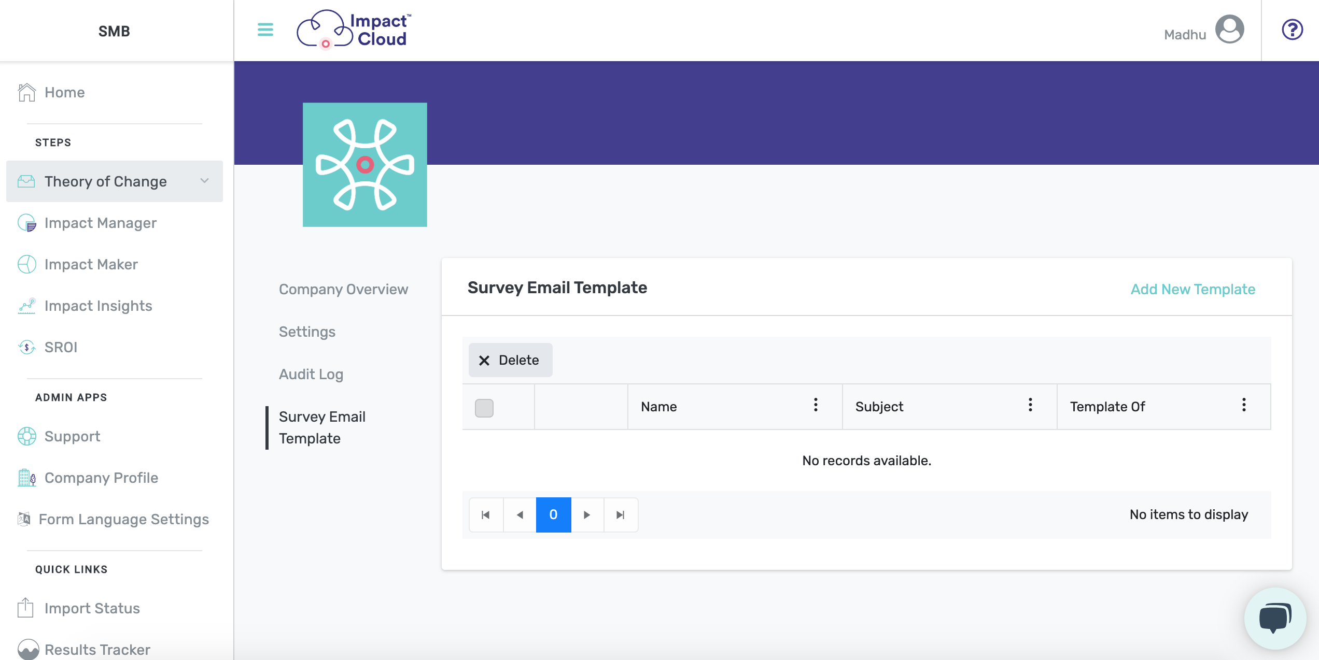Click the X icon in Delete button
This screenshot has height=660, width=1319.
[x=484, y=361]
